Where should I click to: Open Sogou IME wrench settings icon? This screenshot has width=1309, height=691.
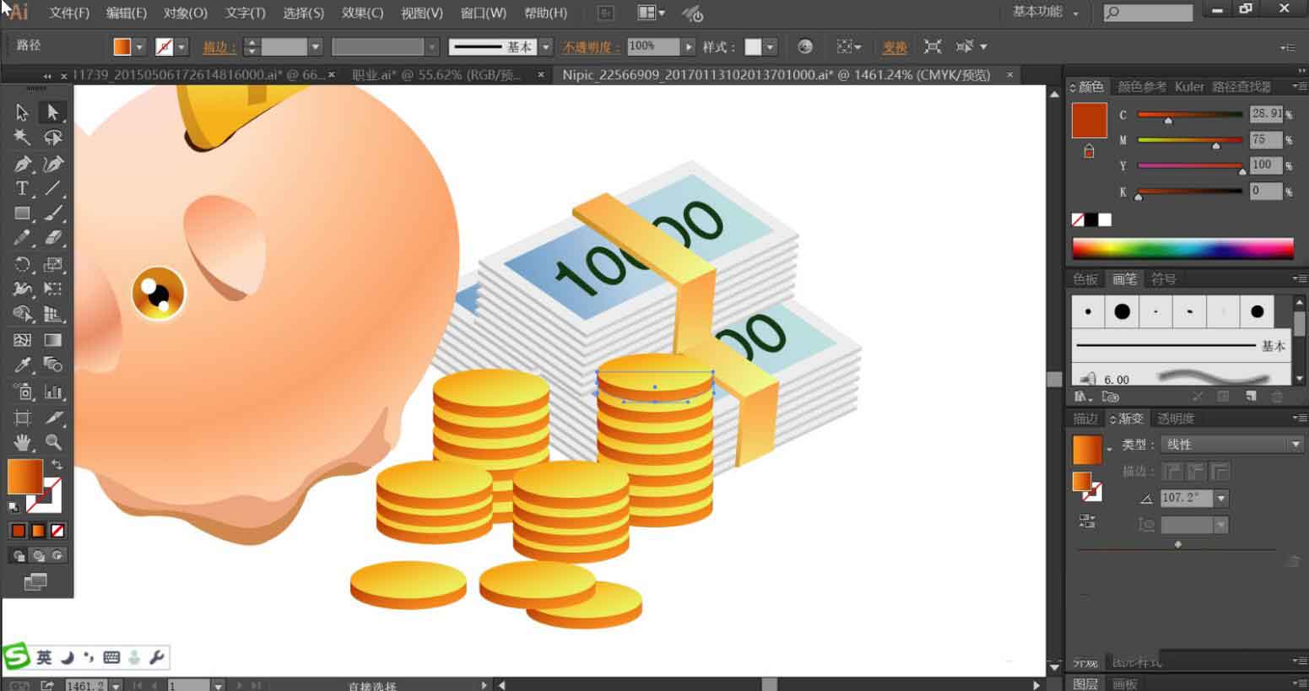click(x=156, y=657)
